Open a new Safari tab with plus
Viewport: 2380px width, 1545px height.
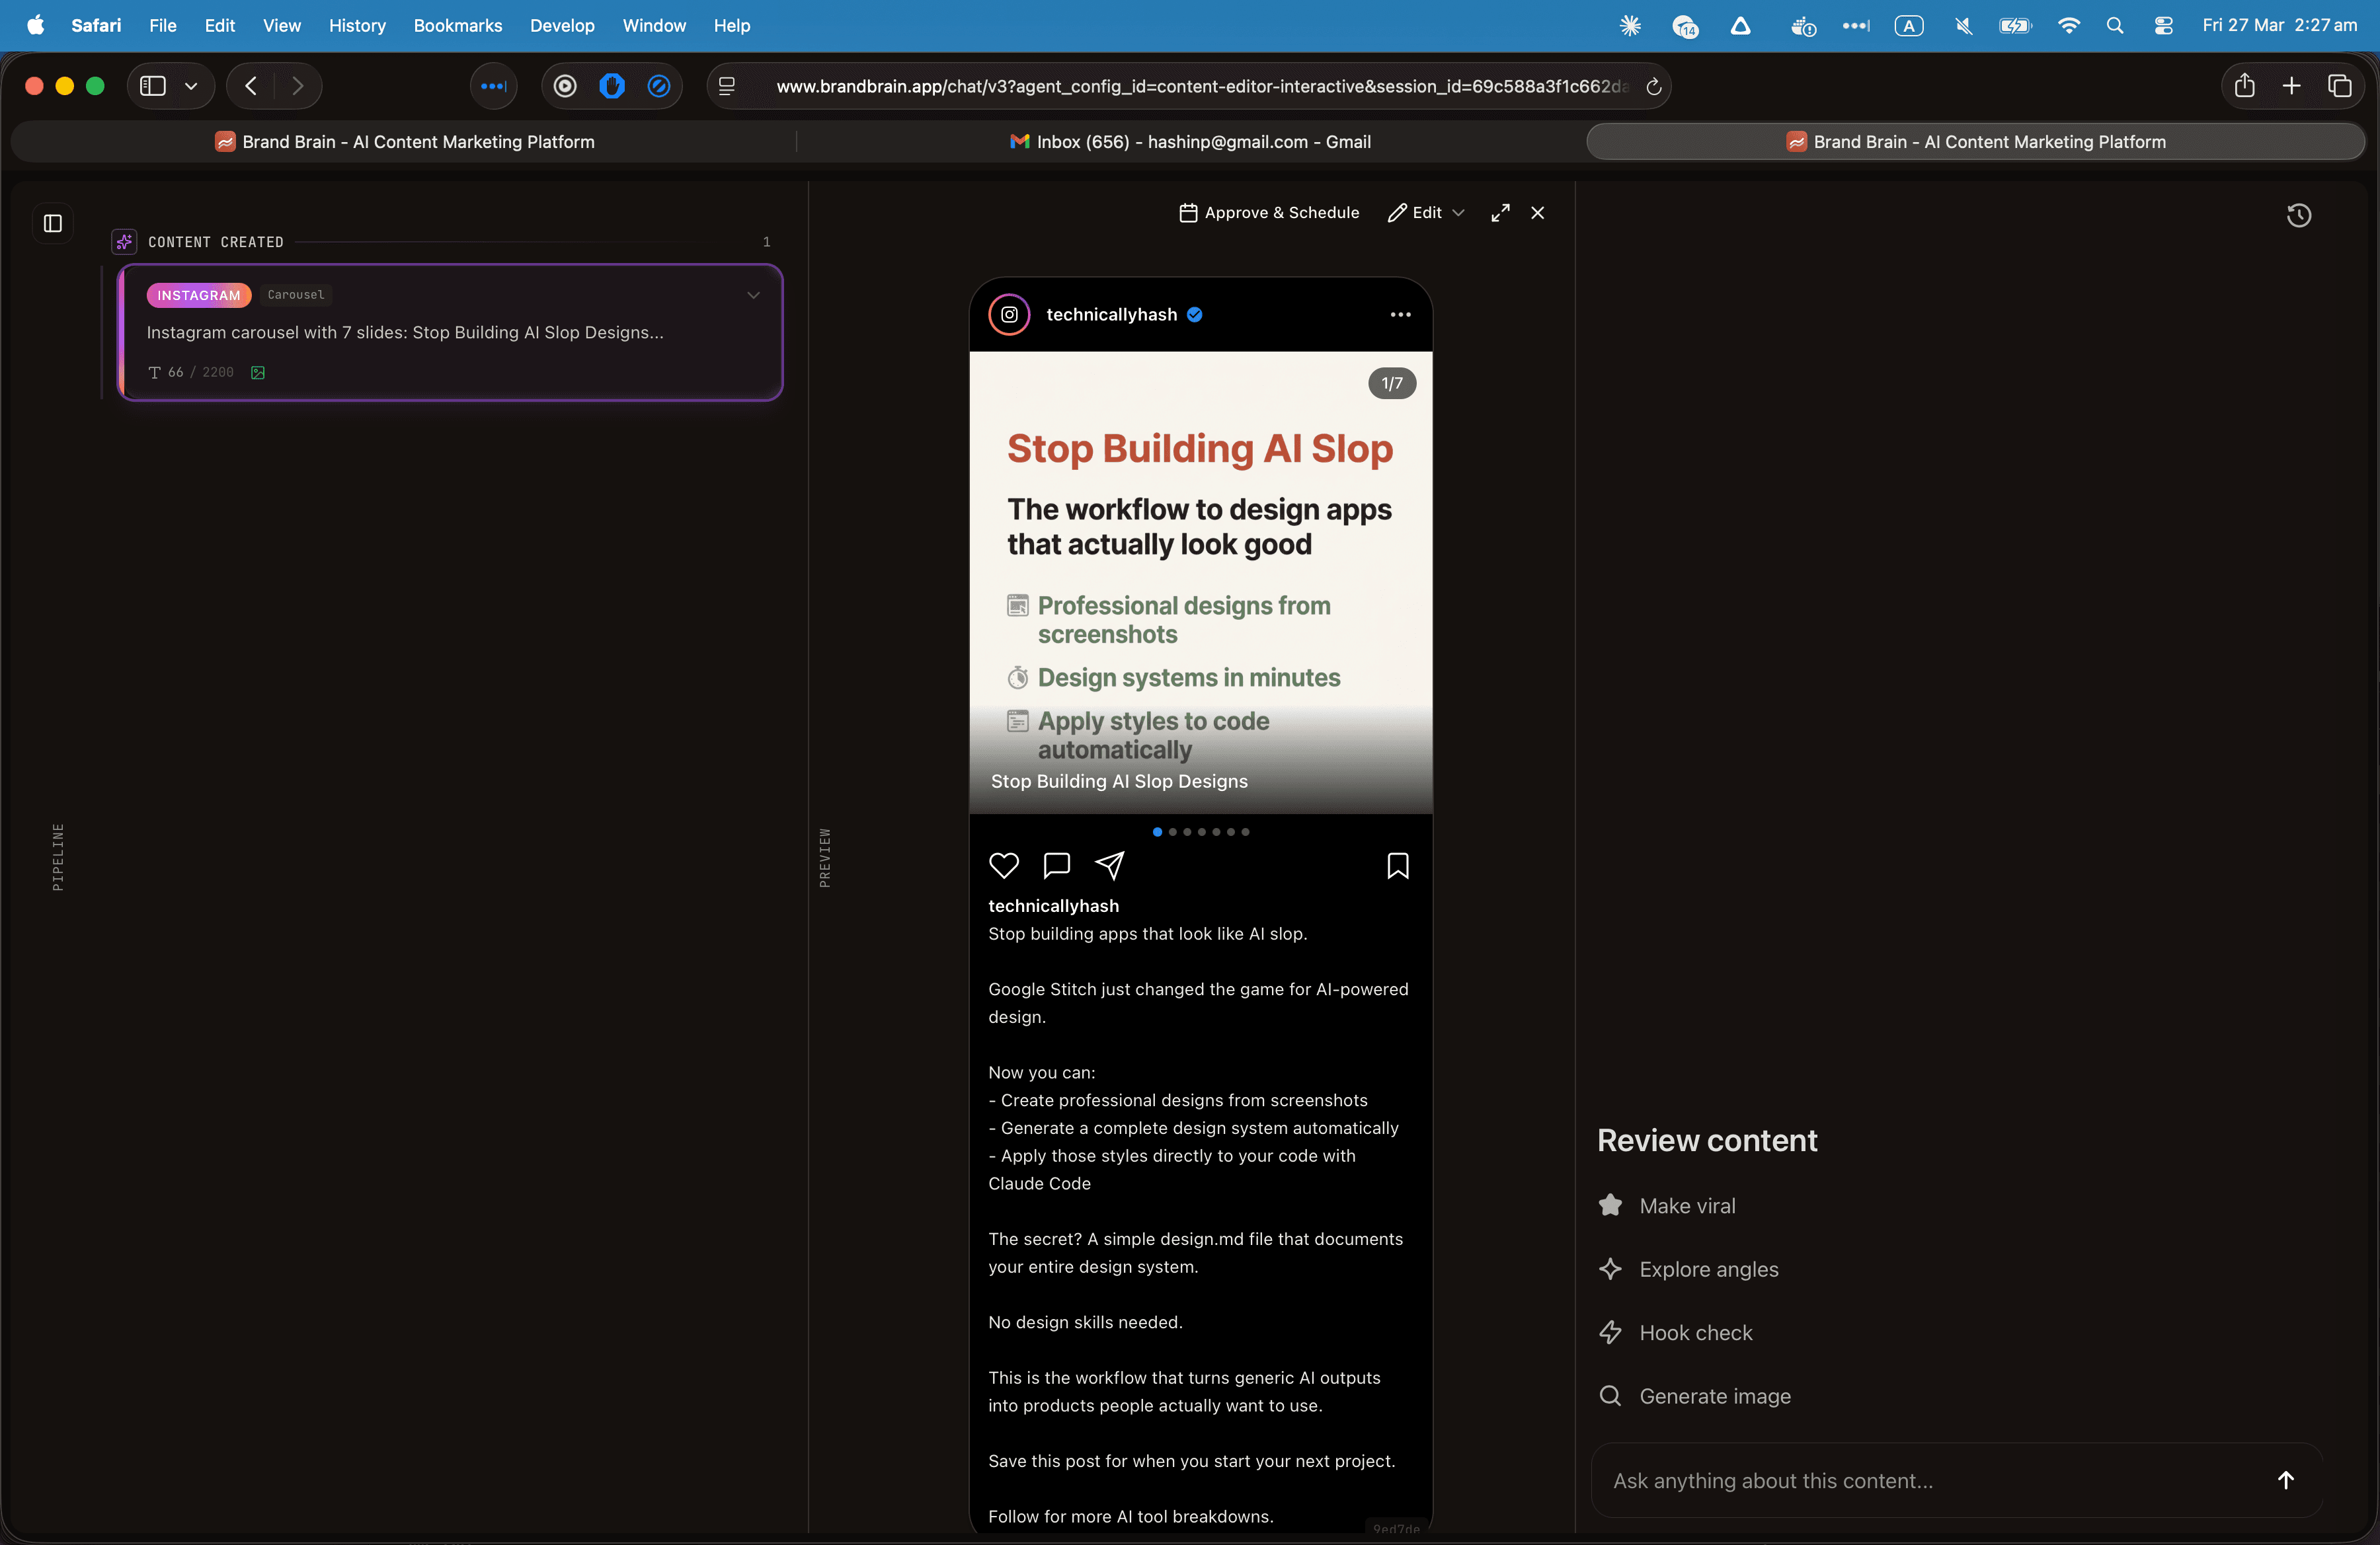coord(2291,86)
